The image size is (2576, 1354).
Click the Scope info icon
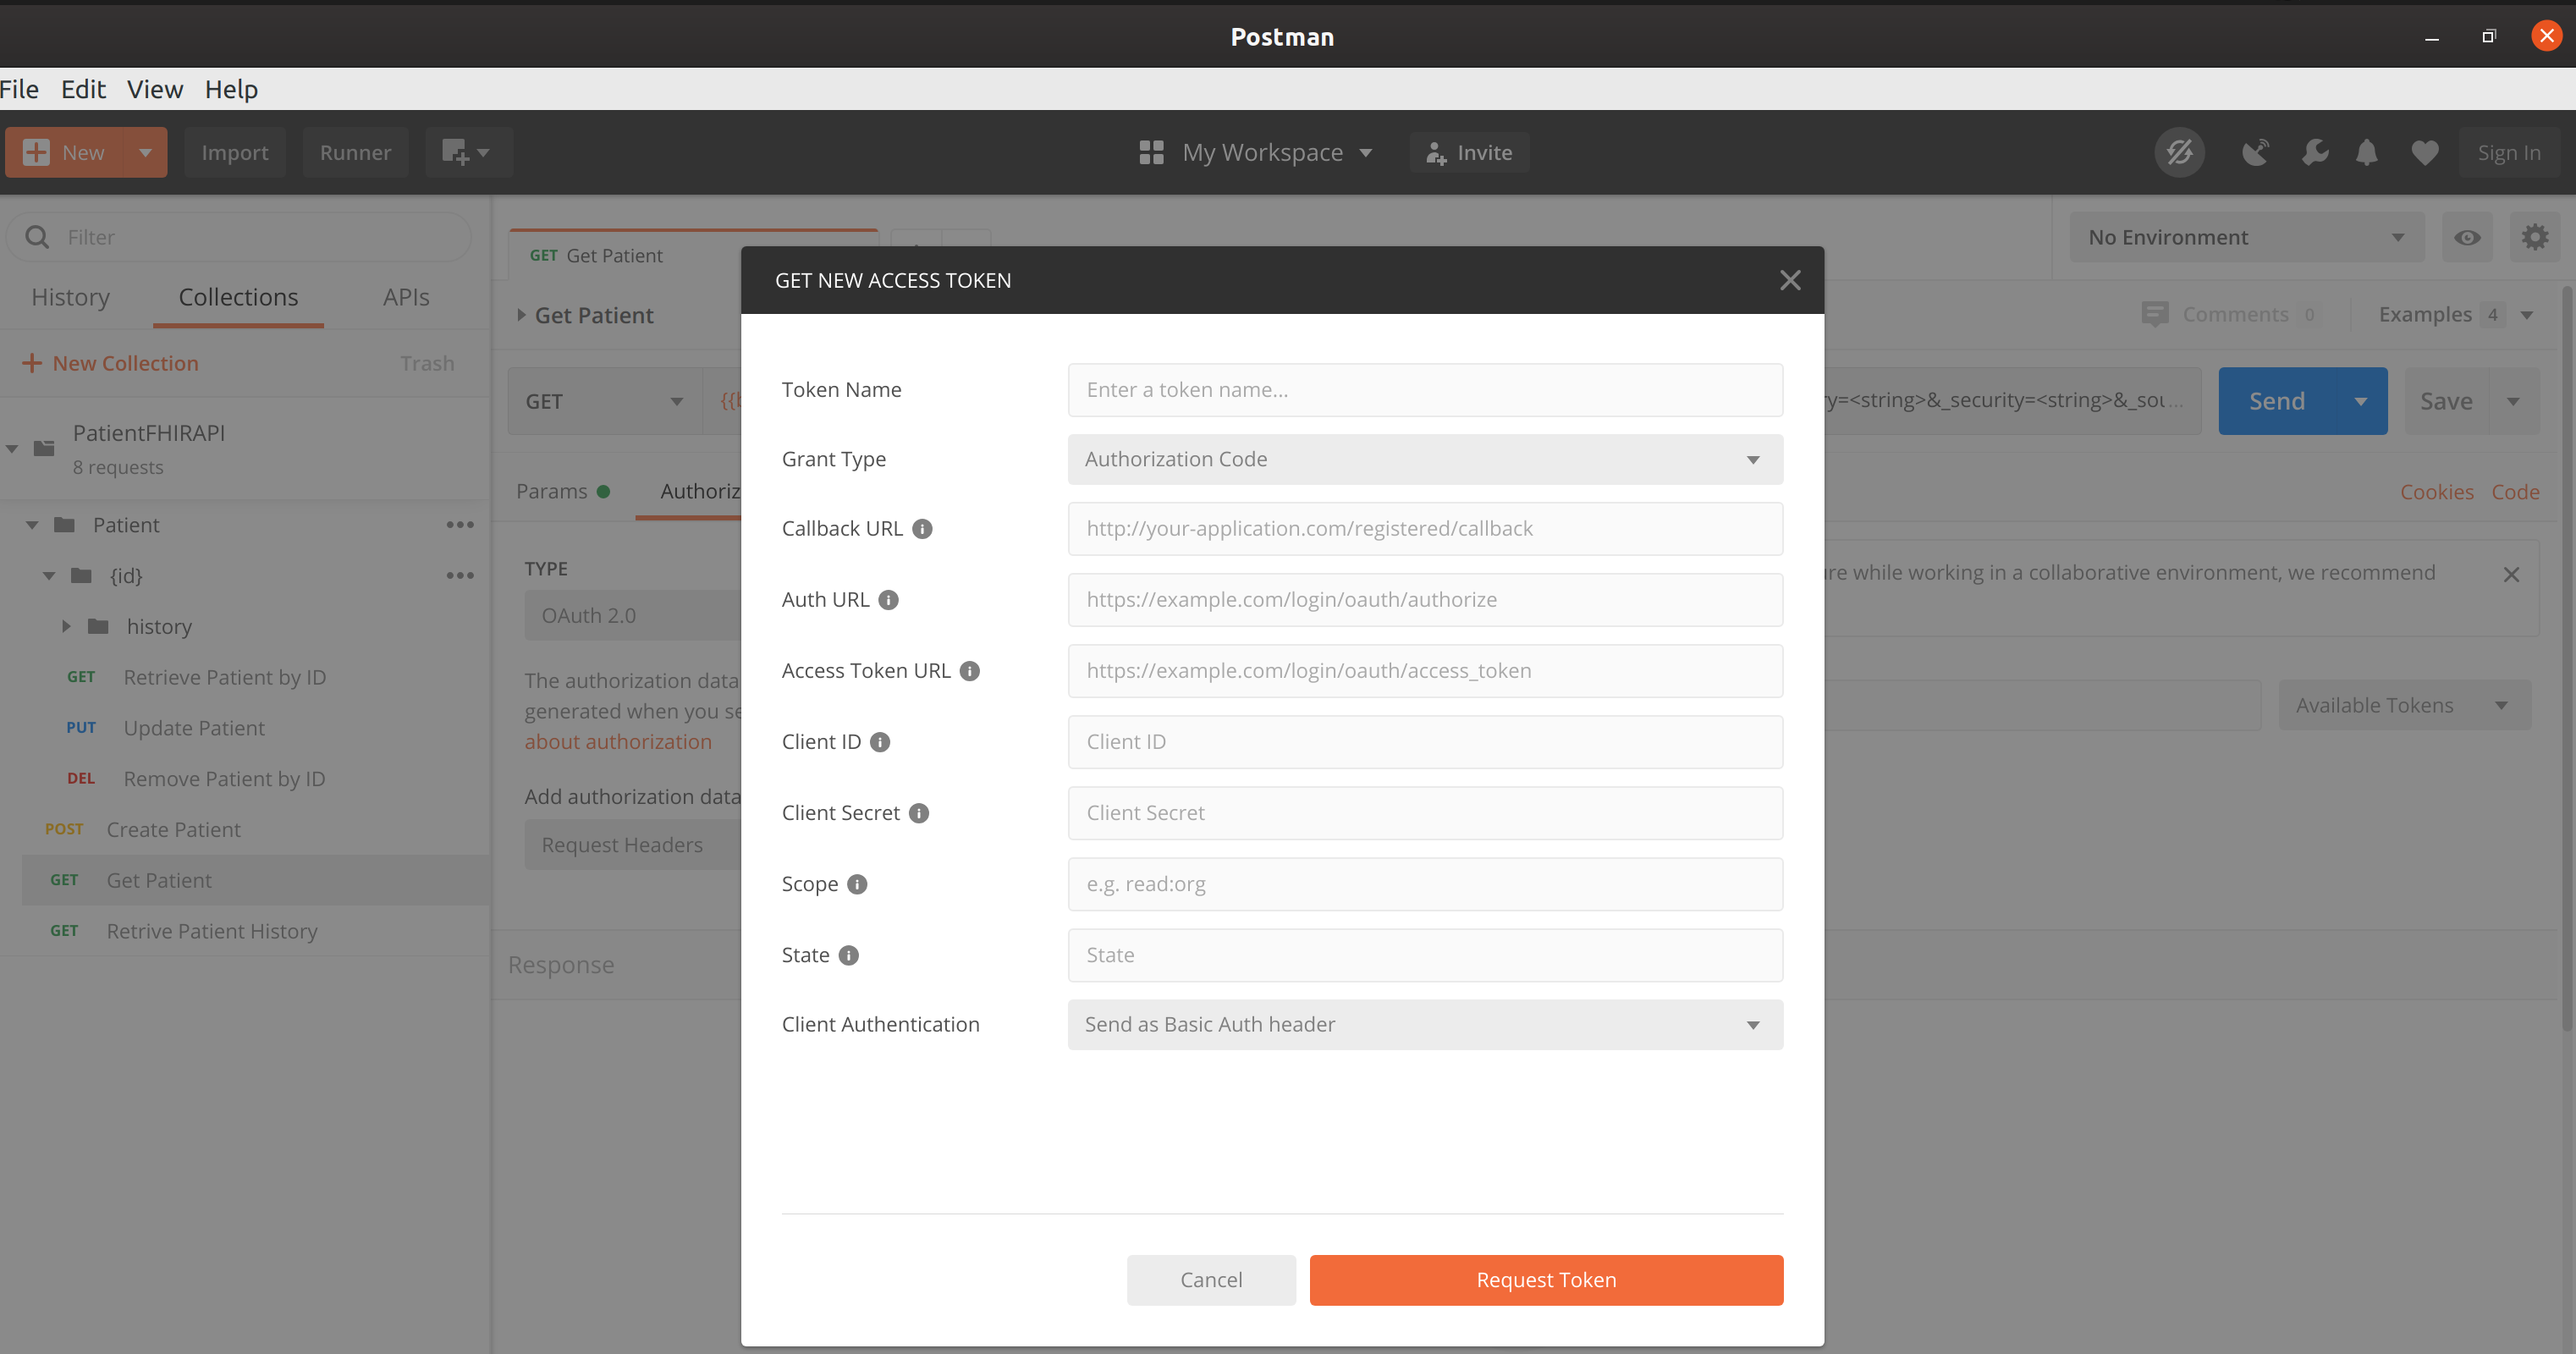pos(857,884)
